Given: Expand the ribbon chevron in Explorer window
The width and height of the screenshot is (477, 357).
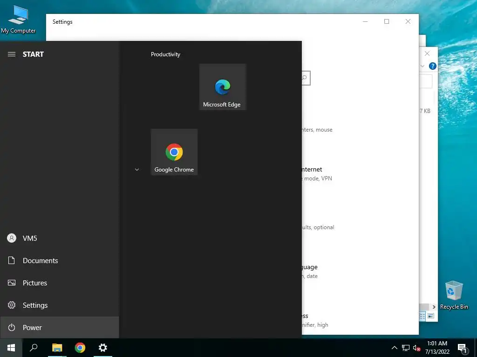Looking at the screenshot, I should pos(422,66).
